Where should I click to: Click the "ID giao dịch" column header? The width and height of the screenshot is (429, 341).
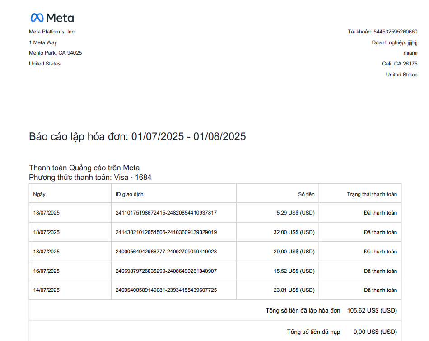coord(130,194)
